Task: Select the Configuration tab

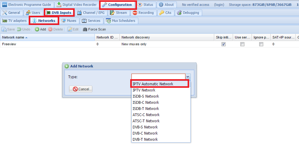Action: coord(117,5)
